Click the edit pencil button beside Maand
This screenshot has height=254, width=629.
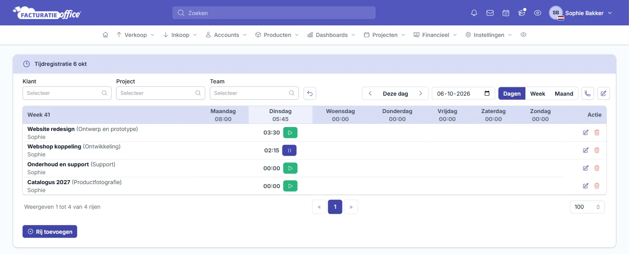pos(604,94)
